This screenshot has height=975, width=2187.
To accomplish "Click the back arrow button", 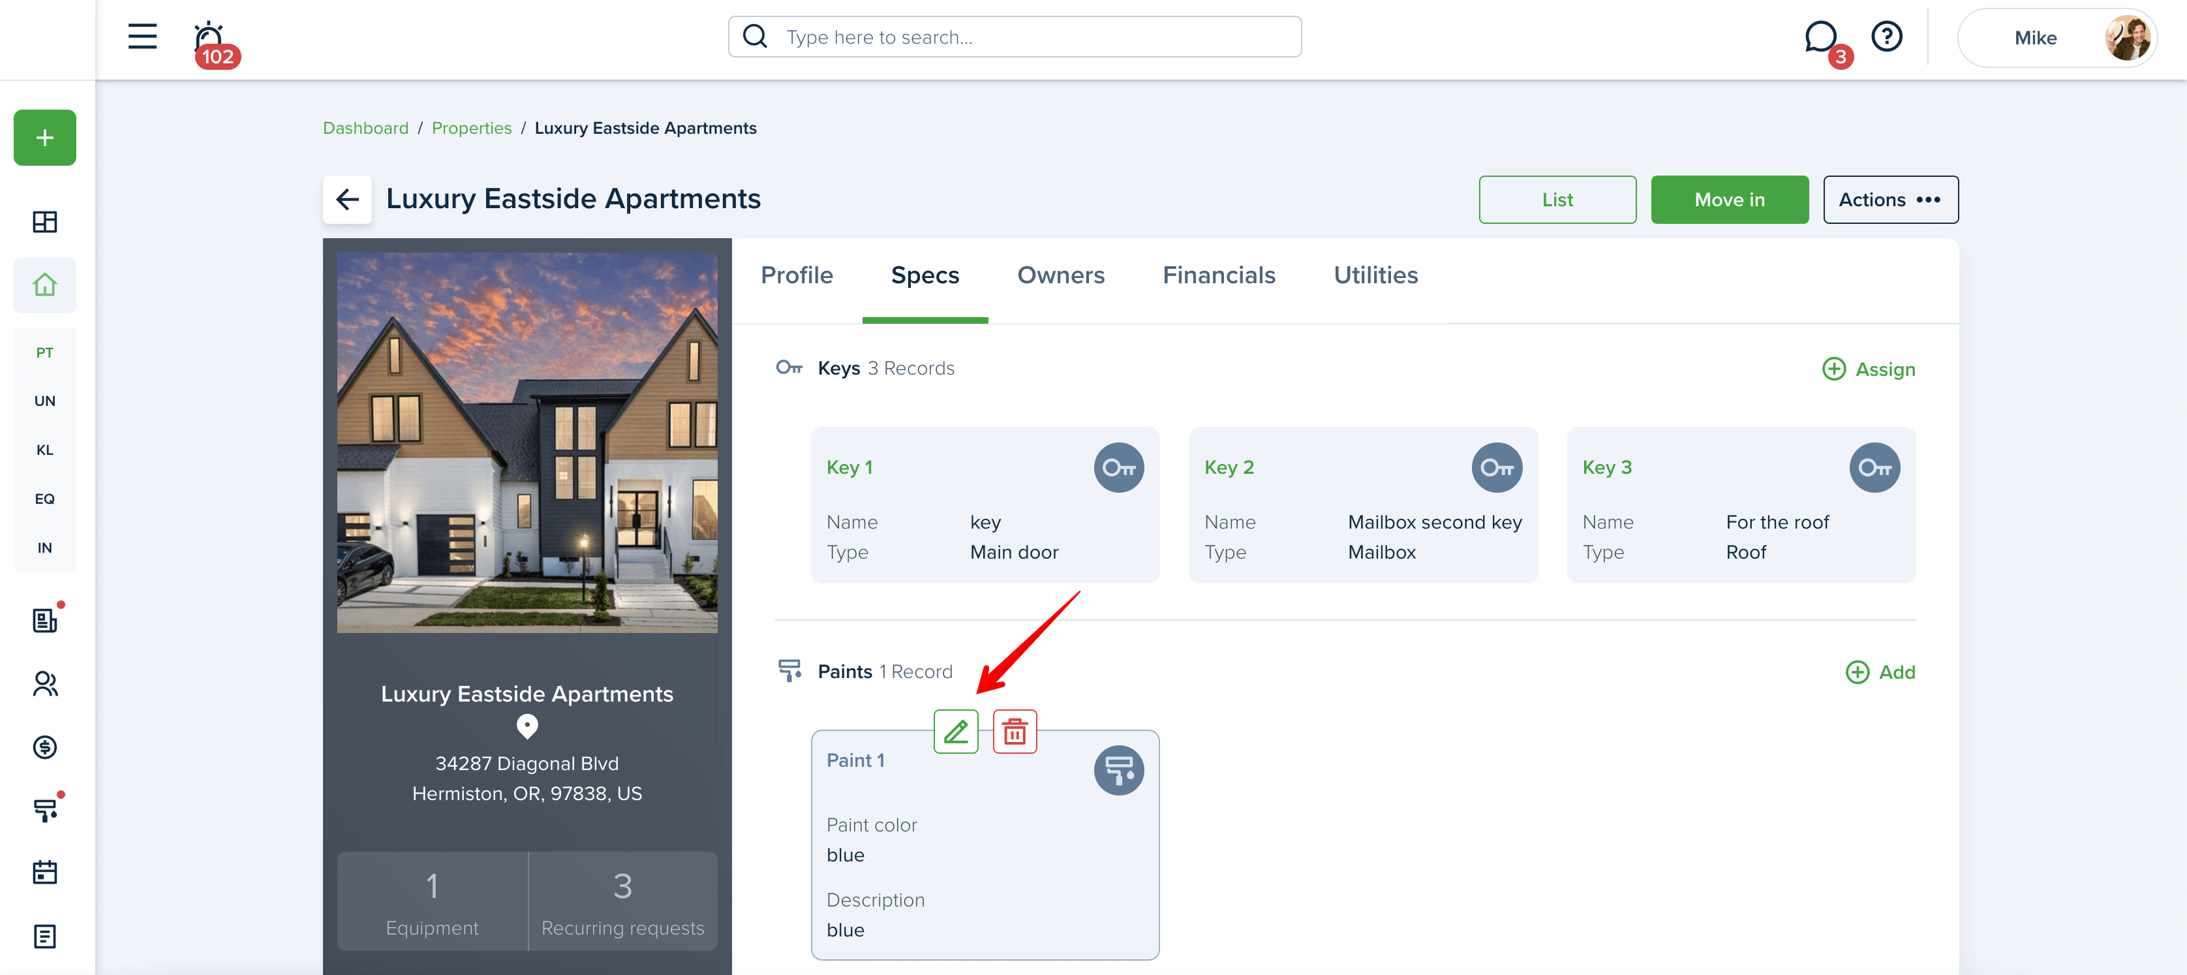I will coord(347,200).
